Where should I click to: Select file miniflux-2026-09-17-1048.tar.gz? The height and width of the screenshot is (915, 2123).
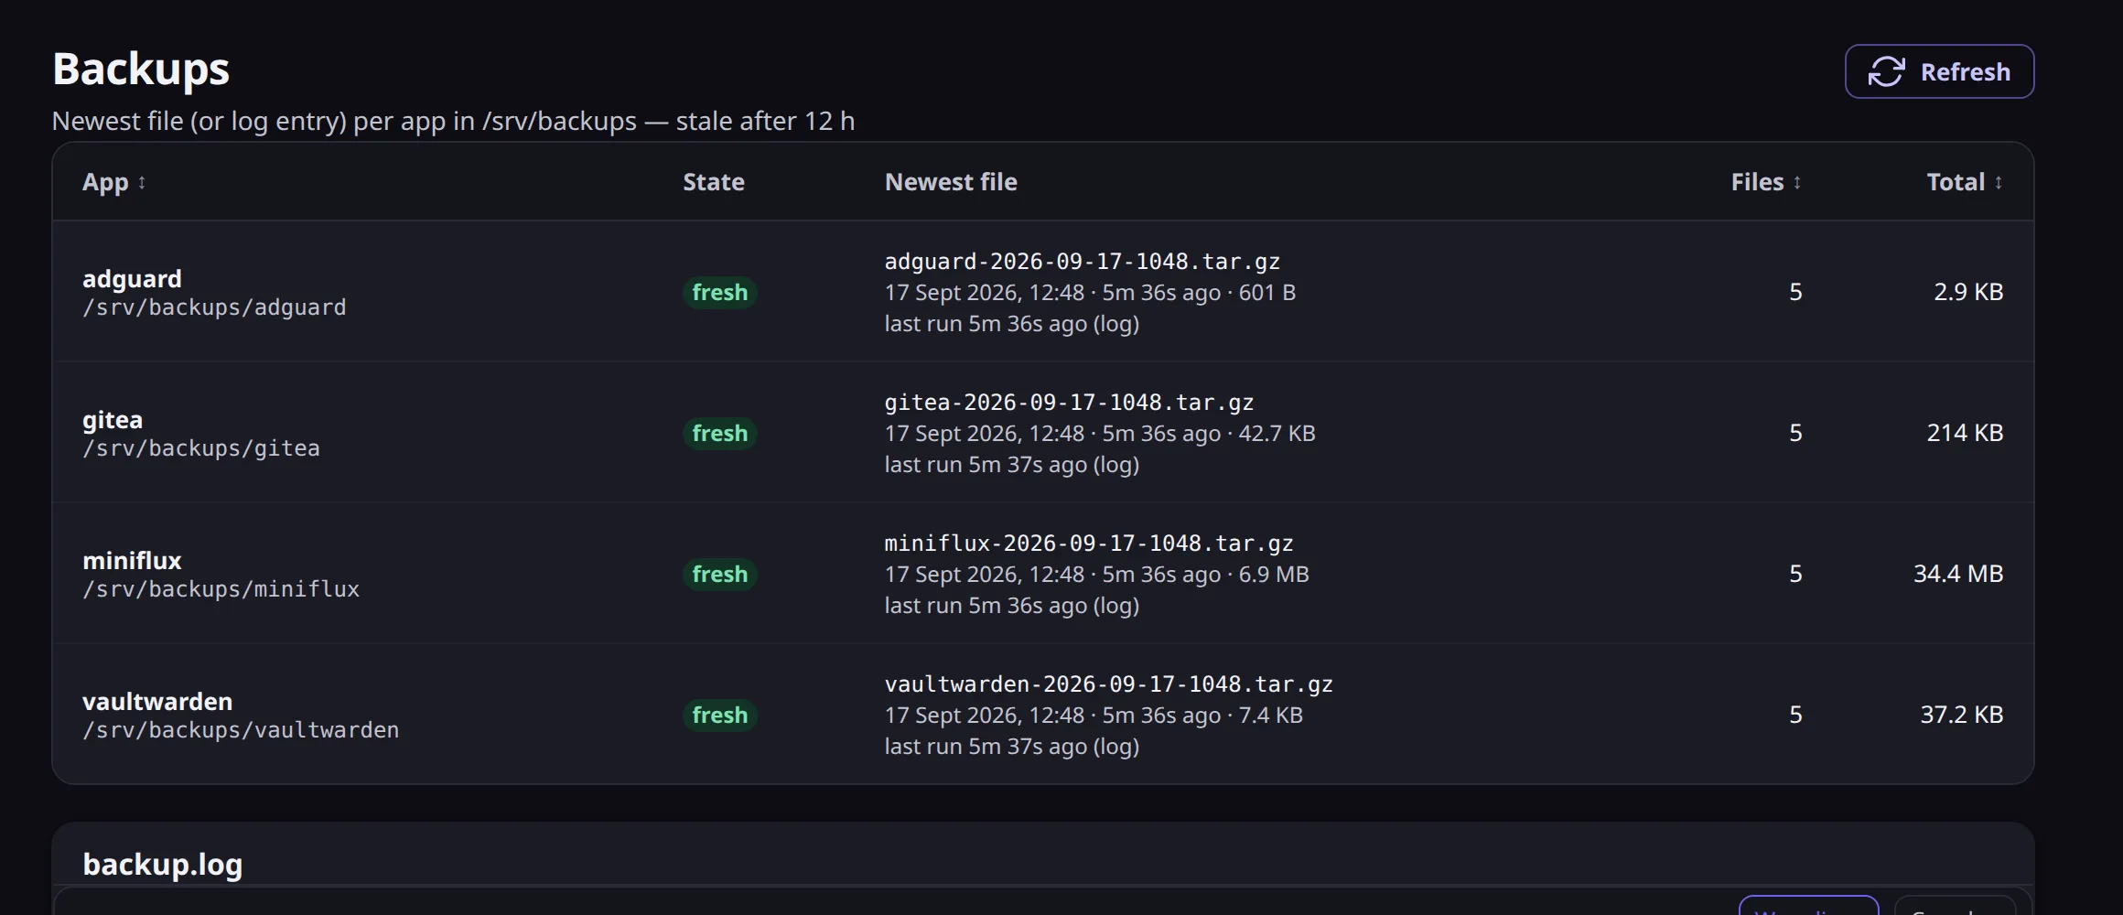1089,544
